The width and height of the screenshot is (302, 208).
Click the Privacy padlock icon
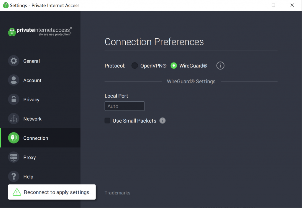click(x=14, y=100)
